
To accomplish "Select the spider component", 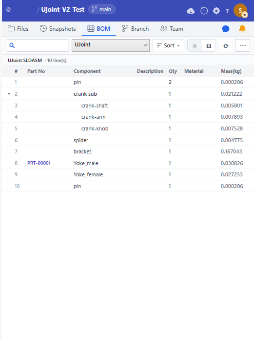I will pyautogui.click(x=81, y=140).
